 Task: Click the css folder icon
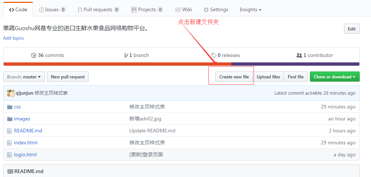(10, 107)
